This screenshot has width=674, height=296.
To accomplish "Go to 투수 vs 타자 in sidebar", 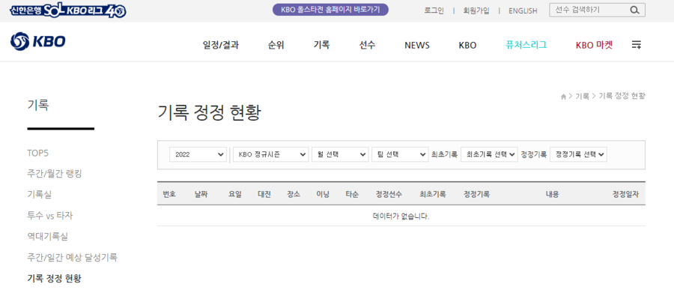I will pos(50,215).
